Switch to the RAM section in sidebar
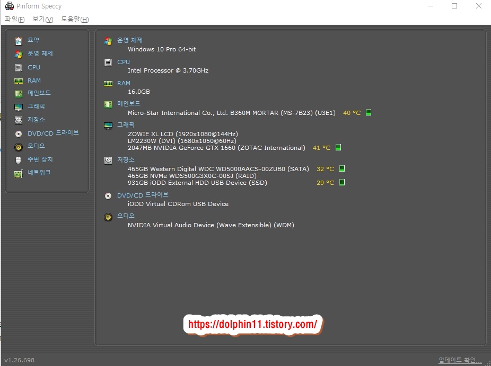 coord(34,81)
